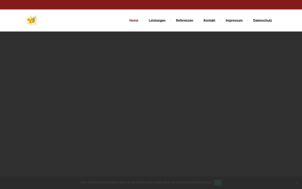Viewport: 302px width, 189px height.
Task: Dismiss the cookie notice with the X
Action: click(297, 183)
